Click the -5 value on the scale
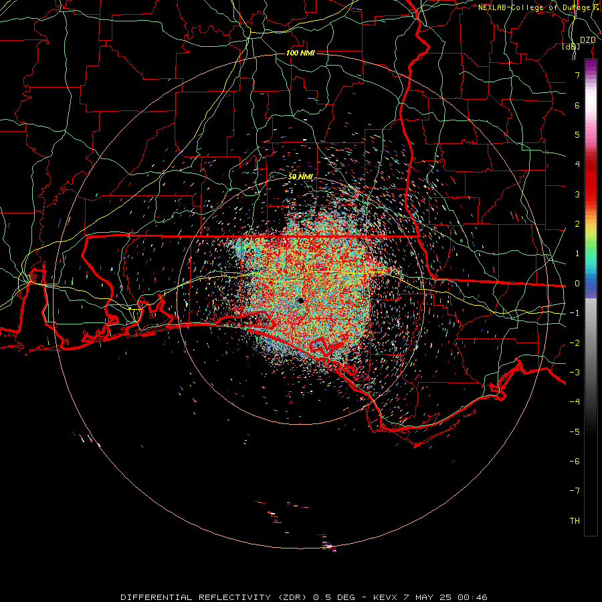This screenshot has height=602, width=602. [x=575, y=432]
